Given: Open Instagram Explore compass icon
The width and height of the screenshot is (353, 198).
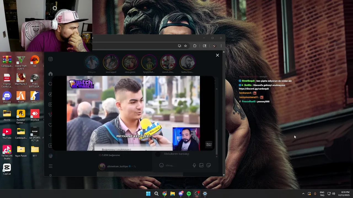Looking at the screenshot, I should point(50,94).
